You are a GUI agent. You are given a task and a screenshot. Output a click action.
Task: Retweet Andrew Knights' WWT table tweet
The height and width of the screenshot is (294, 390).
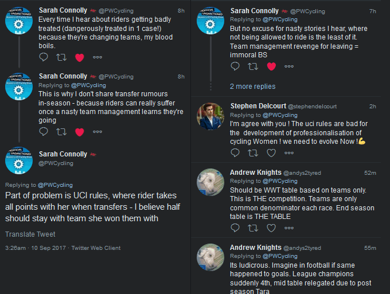[x=252, y=228]
